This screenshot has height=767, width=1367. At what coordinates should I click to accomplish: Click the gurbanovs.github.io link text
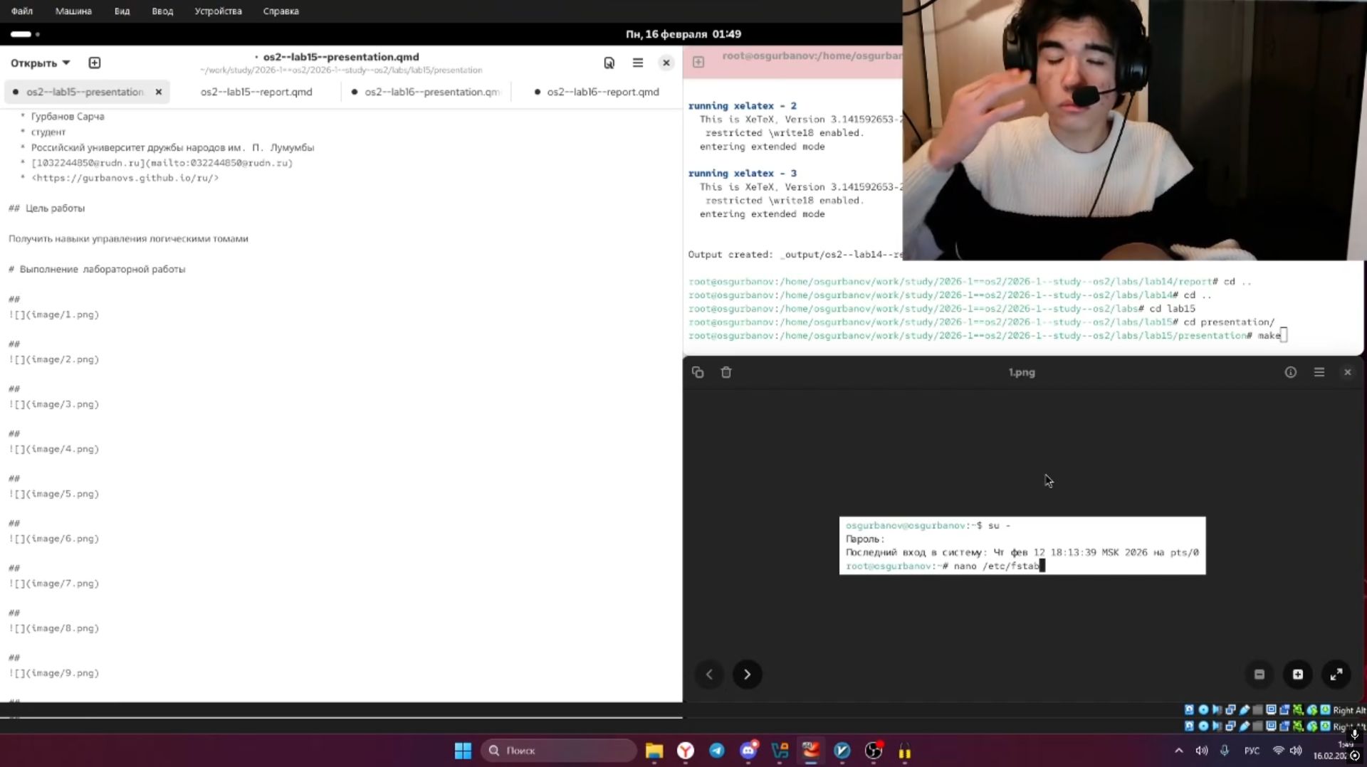pyautogui.click(x=125, y=178)
